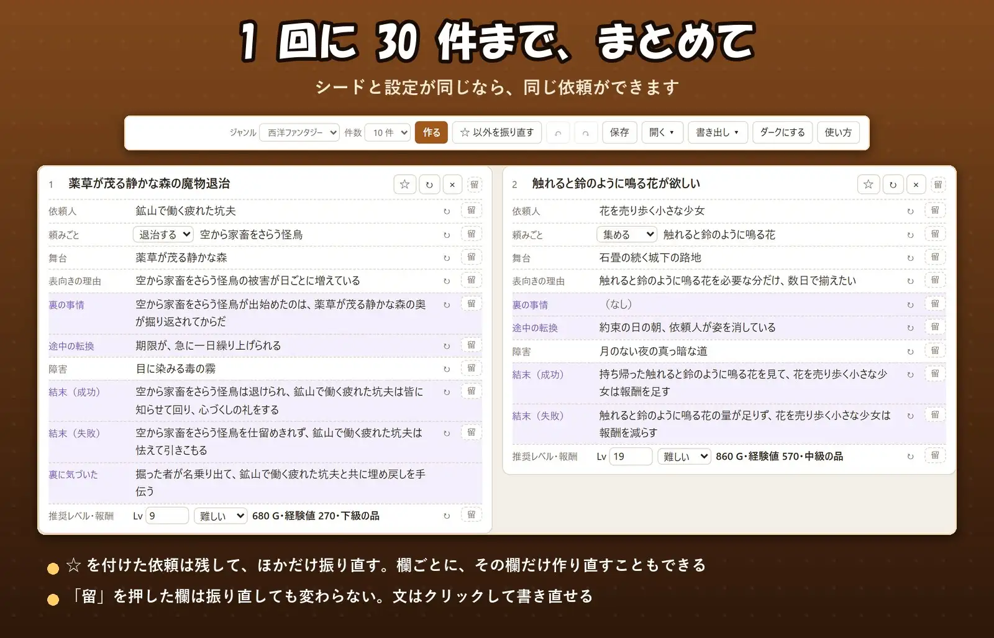Click ☆ 以外を振り直す button

(x=497, y=133)
